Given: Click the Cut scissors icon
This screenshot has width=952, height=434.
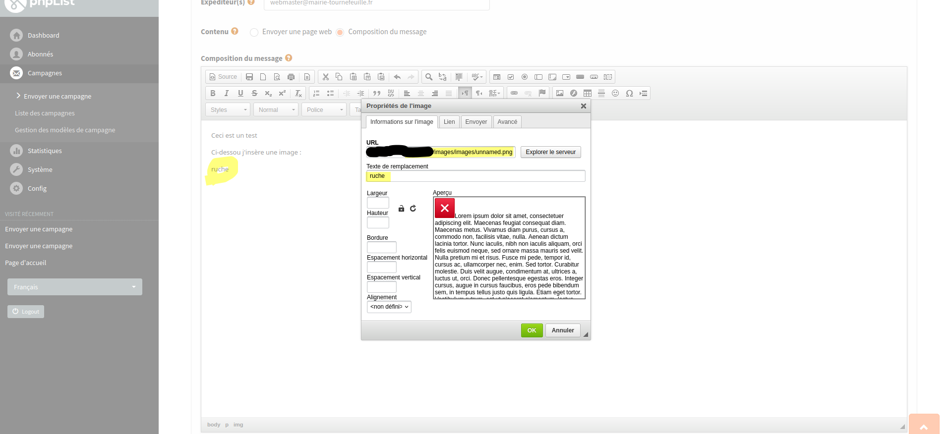Looking at the screenshot, I should (x=326, y=77).
